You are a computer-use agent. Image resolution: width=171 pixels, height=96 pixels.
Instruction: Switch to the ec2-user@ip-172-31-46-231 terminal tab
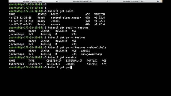(x=134, y=1)
